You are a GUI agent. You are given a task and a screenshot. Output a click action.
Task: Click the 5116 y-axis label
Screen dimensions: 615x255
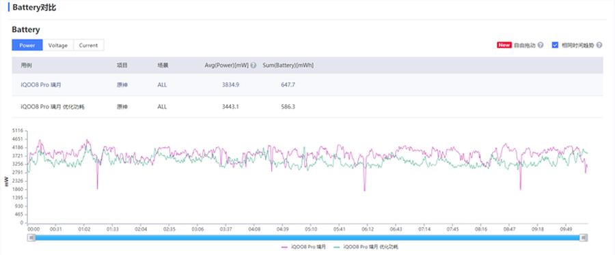[x=18, y=130]
